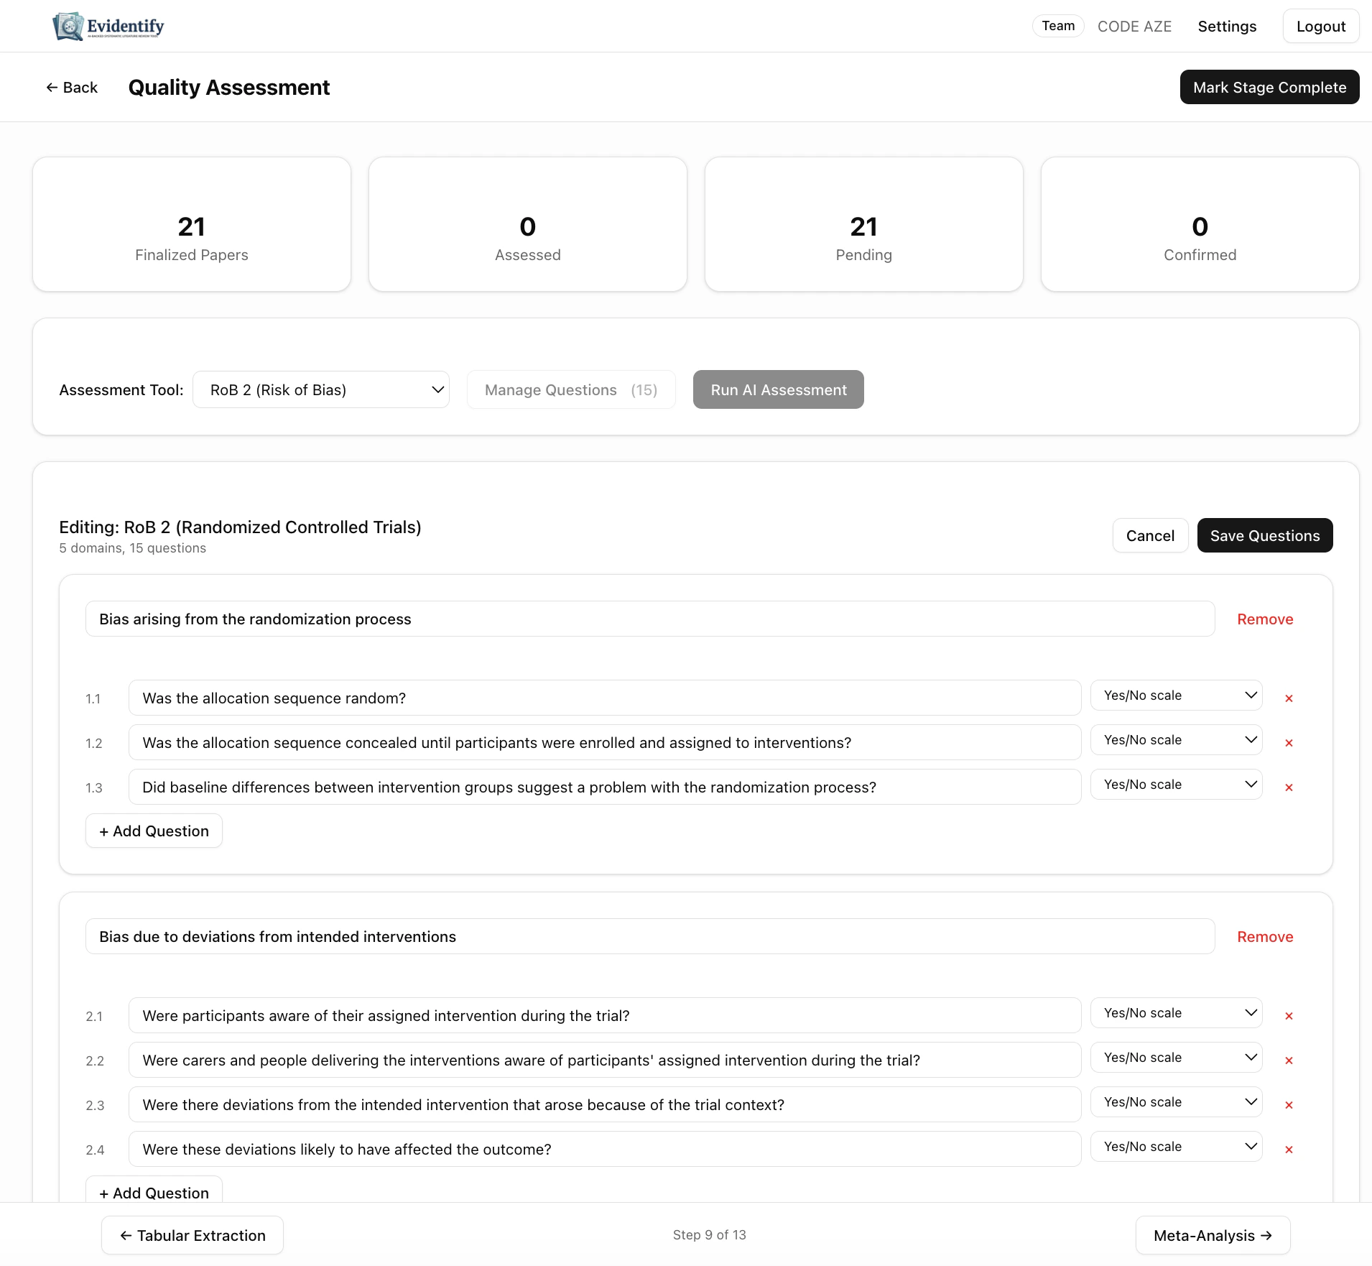This screenshot has height=1266, width=1372.
Task: Open the Team menu
Action: tap(1057, 26)
